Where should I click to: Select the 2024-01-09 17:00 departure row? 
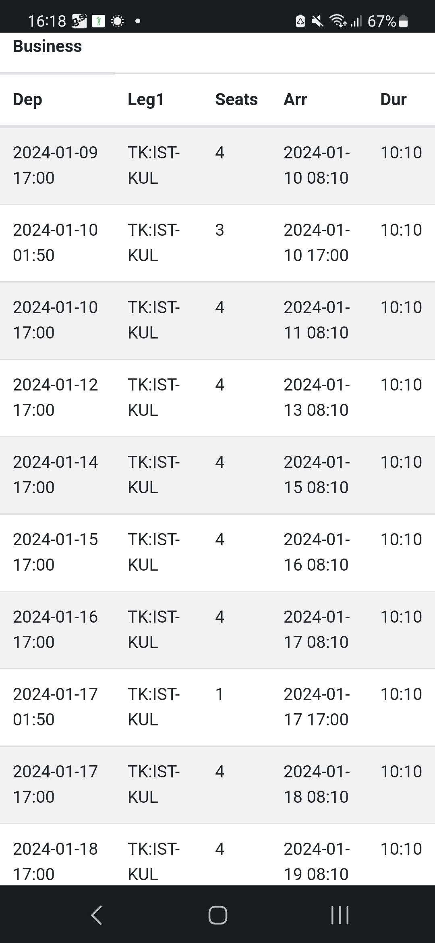217,165
